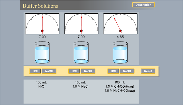The image size is (183, 105).
Task: Click the '1.0 M NaCl' label
Action: click(x=80, y=87)
